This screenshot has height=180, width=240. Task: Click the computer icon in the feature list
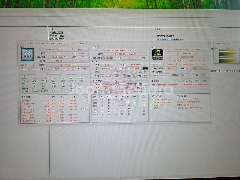50,32
